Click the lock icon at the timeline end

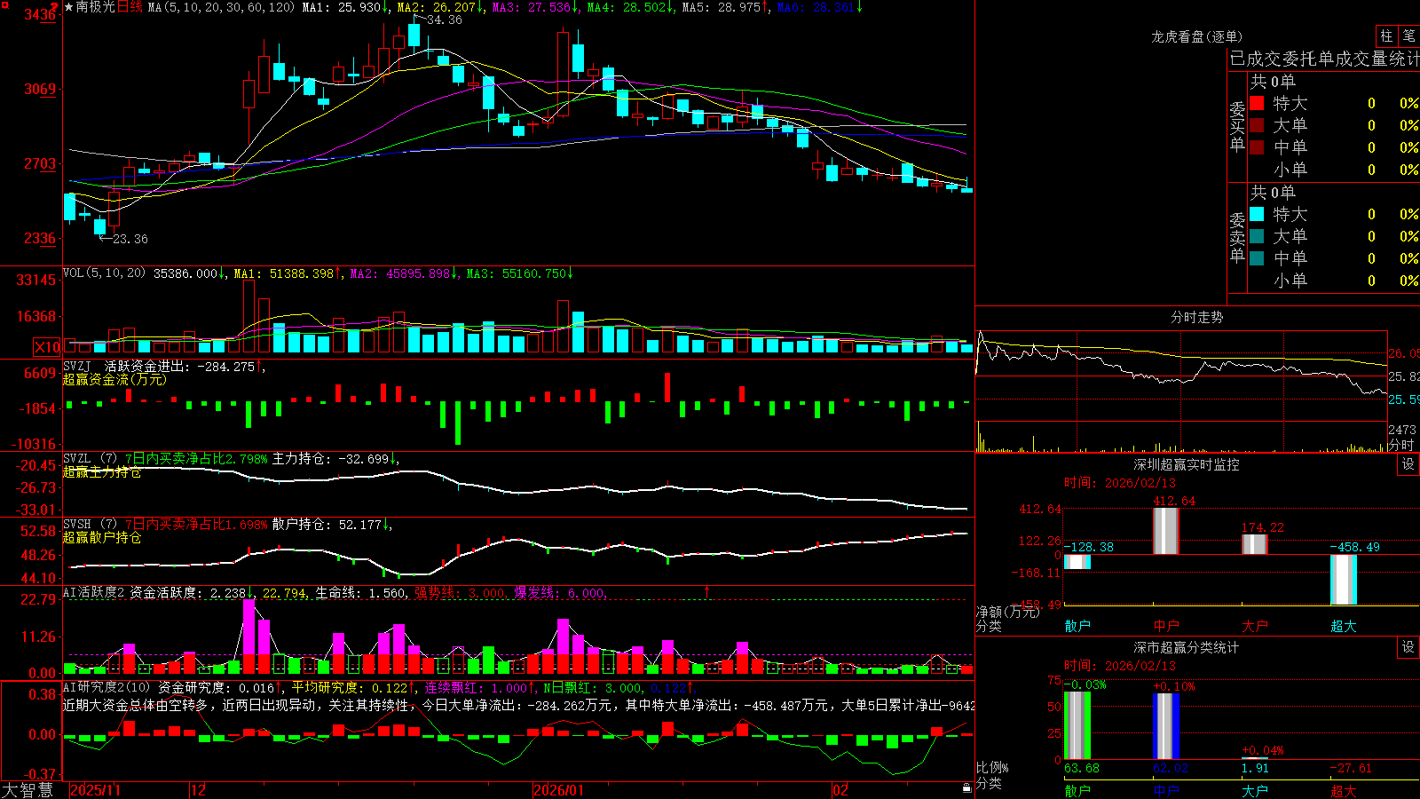[x=967, y=788]
